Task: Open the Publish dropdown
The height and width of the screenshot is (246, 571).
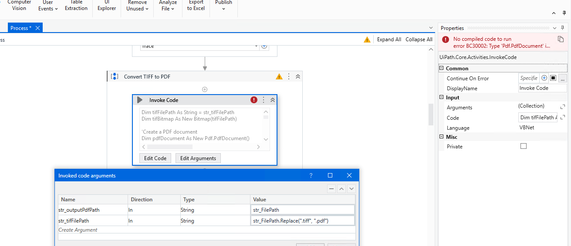Action: coord(223,5)
